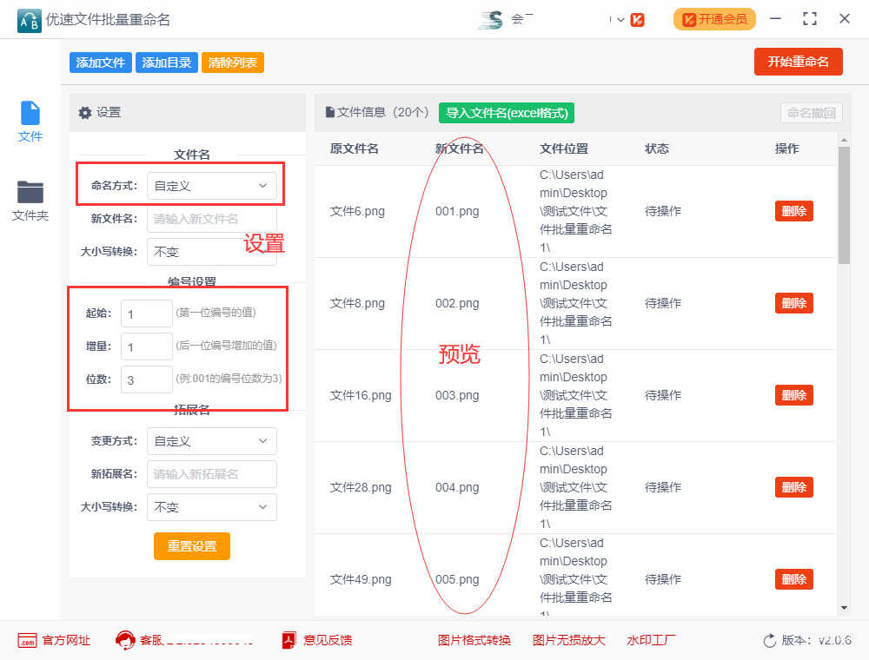
Task: Open the 变更方式 extension dropdown
Action: 211,441
